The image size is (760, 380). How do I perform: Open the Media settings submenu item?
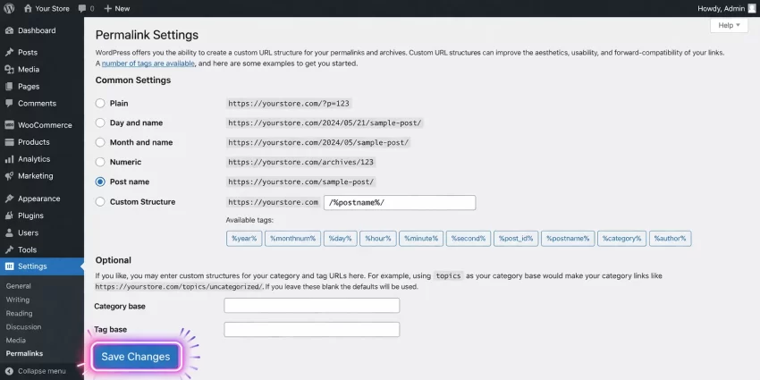(16, 341)
